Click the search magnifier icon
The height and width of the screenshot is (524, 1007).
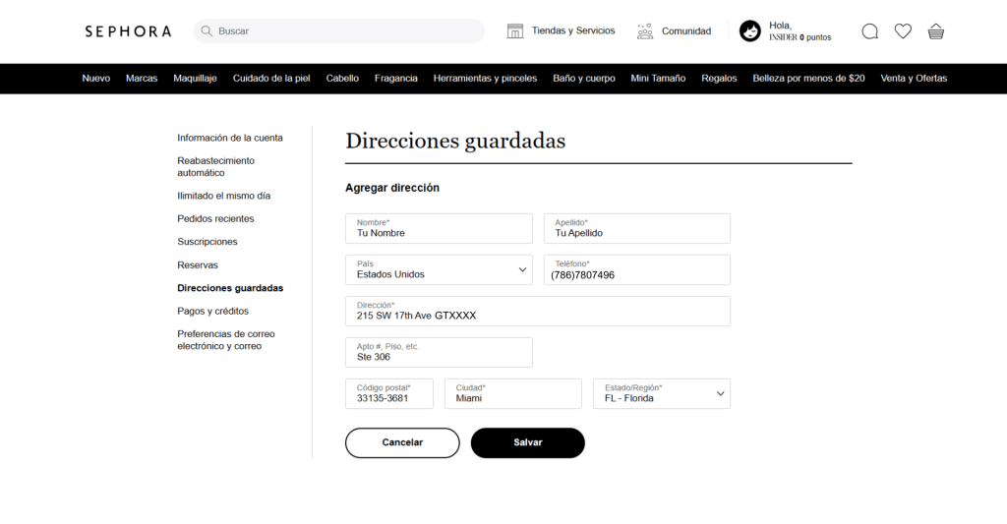207,30
